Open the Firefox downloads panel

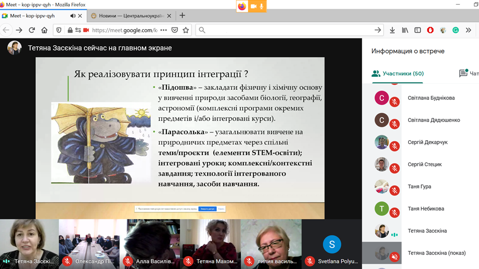pos(392,30)
